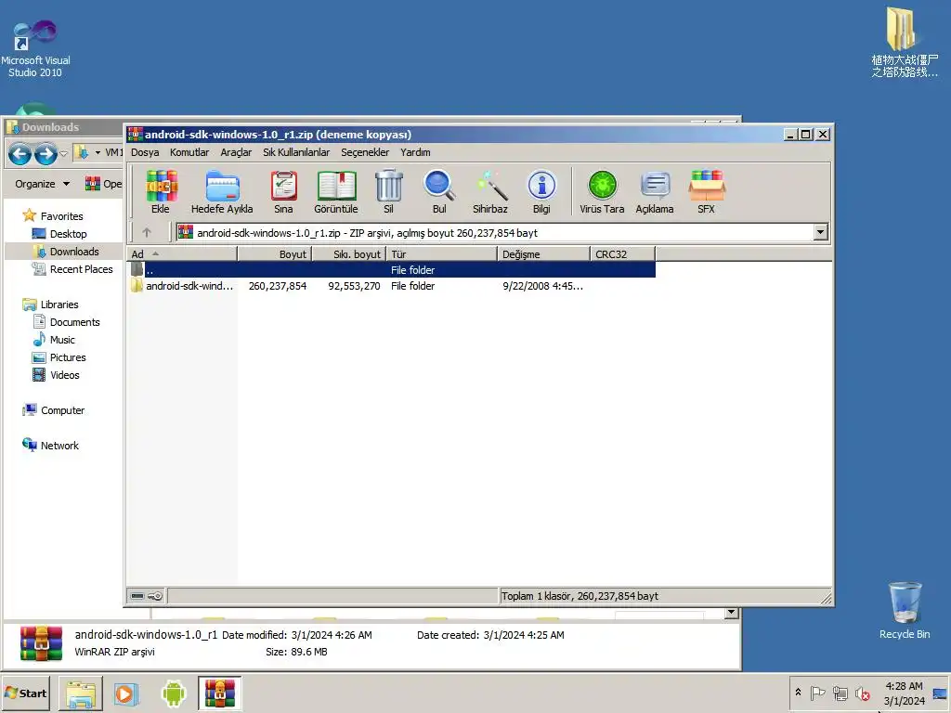Screen dimensions: 951x713
Task: Go forward in Downloads window
Action: click(46, 153)
